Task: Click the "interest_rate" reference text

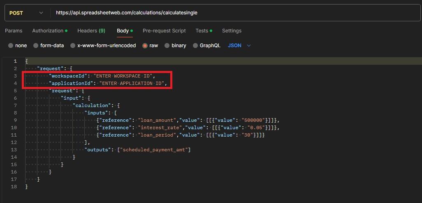Action: (x=160, y=128)
